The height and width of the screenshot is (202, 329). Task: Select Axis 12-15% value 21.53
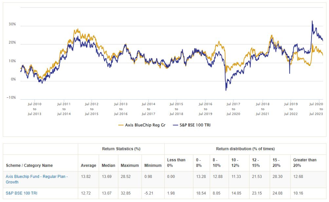[x=257, y=177]
